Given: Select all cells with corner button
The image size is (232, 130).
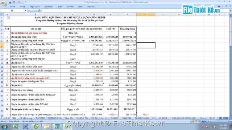Looking at the screenshot, I should coord(2,14).
